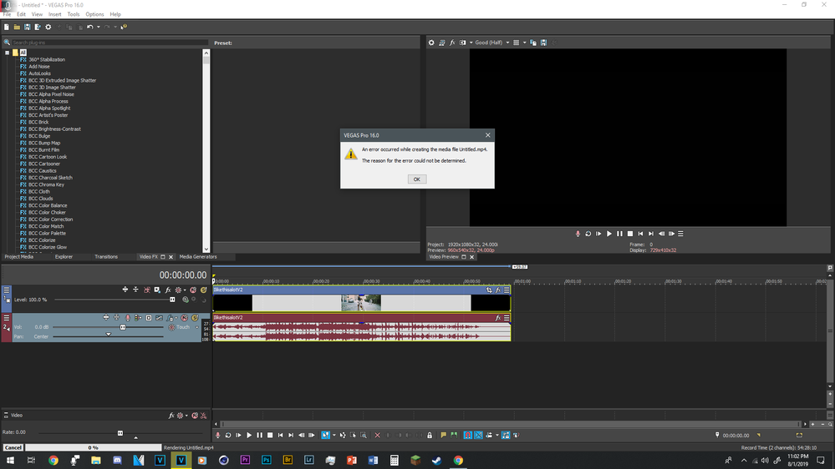Toggle loop playback in Video Preview
Screen dimensions: 835x469
click(x=588, y=234)
